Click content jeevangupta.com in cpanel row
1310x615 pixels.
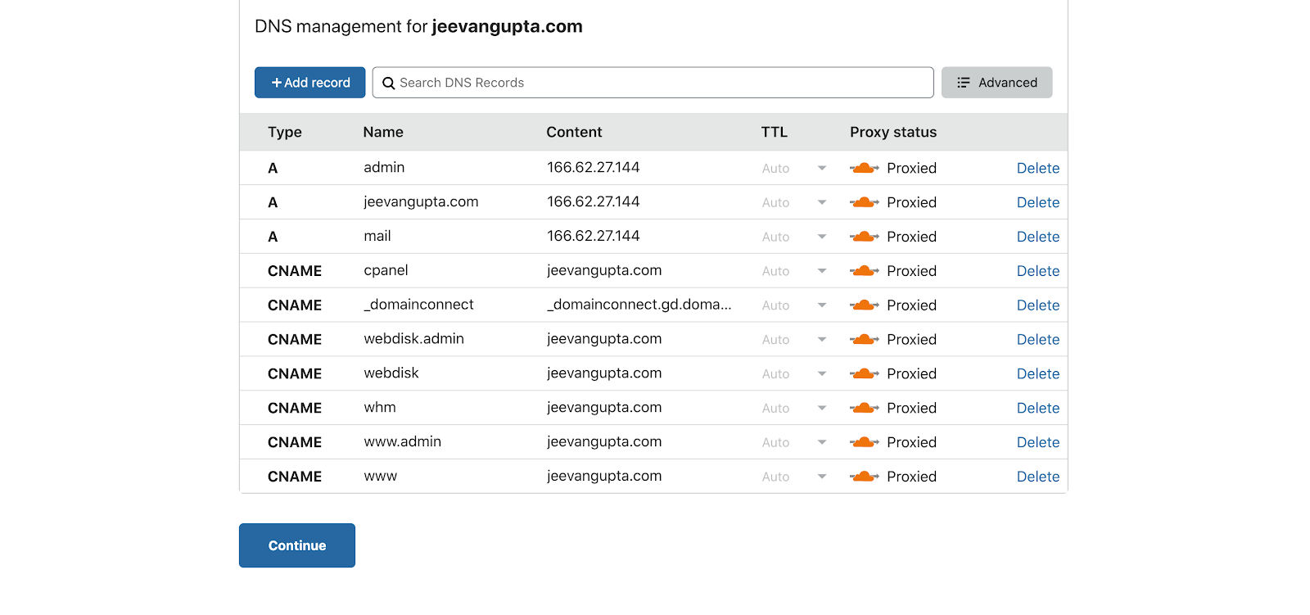click(x=604, y=270)
